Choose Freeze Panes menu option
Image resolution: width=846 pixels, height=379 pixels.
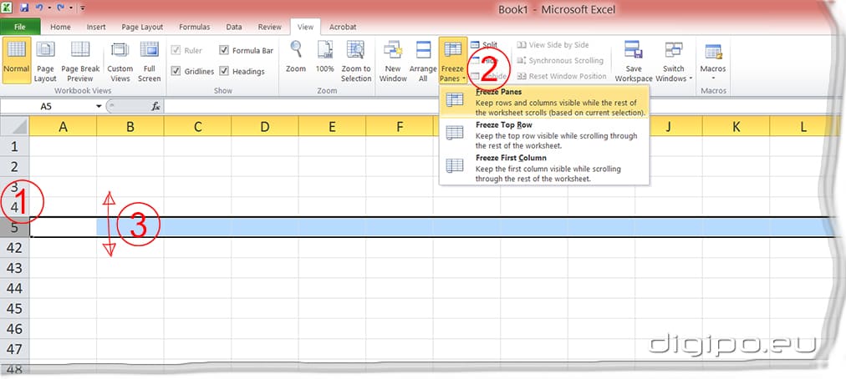(x=544, y=102)
